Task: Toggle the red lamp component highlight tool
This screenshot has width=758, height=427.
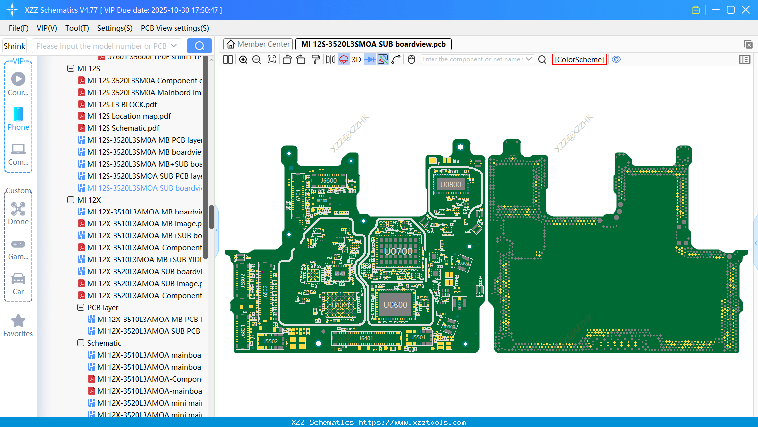Action: [343, 59]
